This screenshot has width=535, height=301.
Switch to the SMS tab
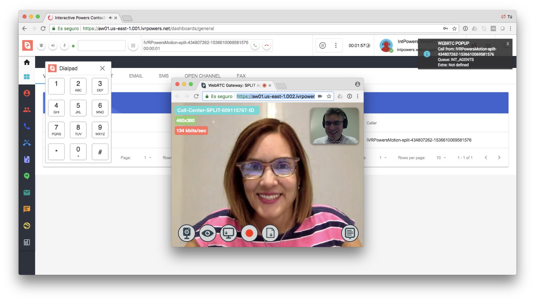pos(164,76)
